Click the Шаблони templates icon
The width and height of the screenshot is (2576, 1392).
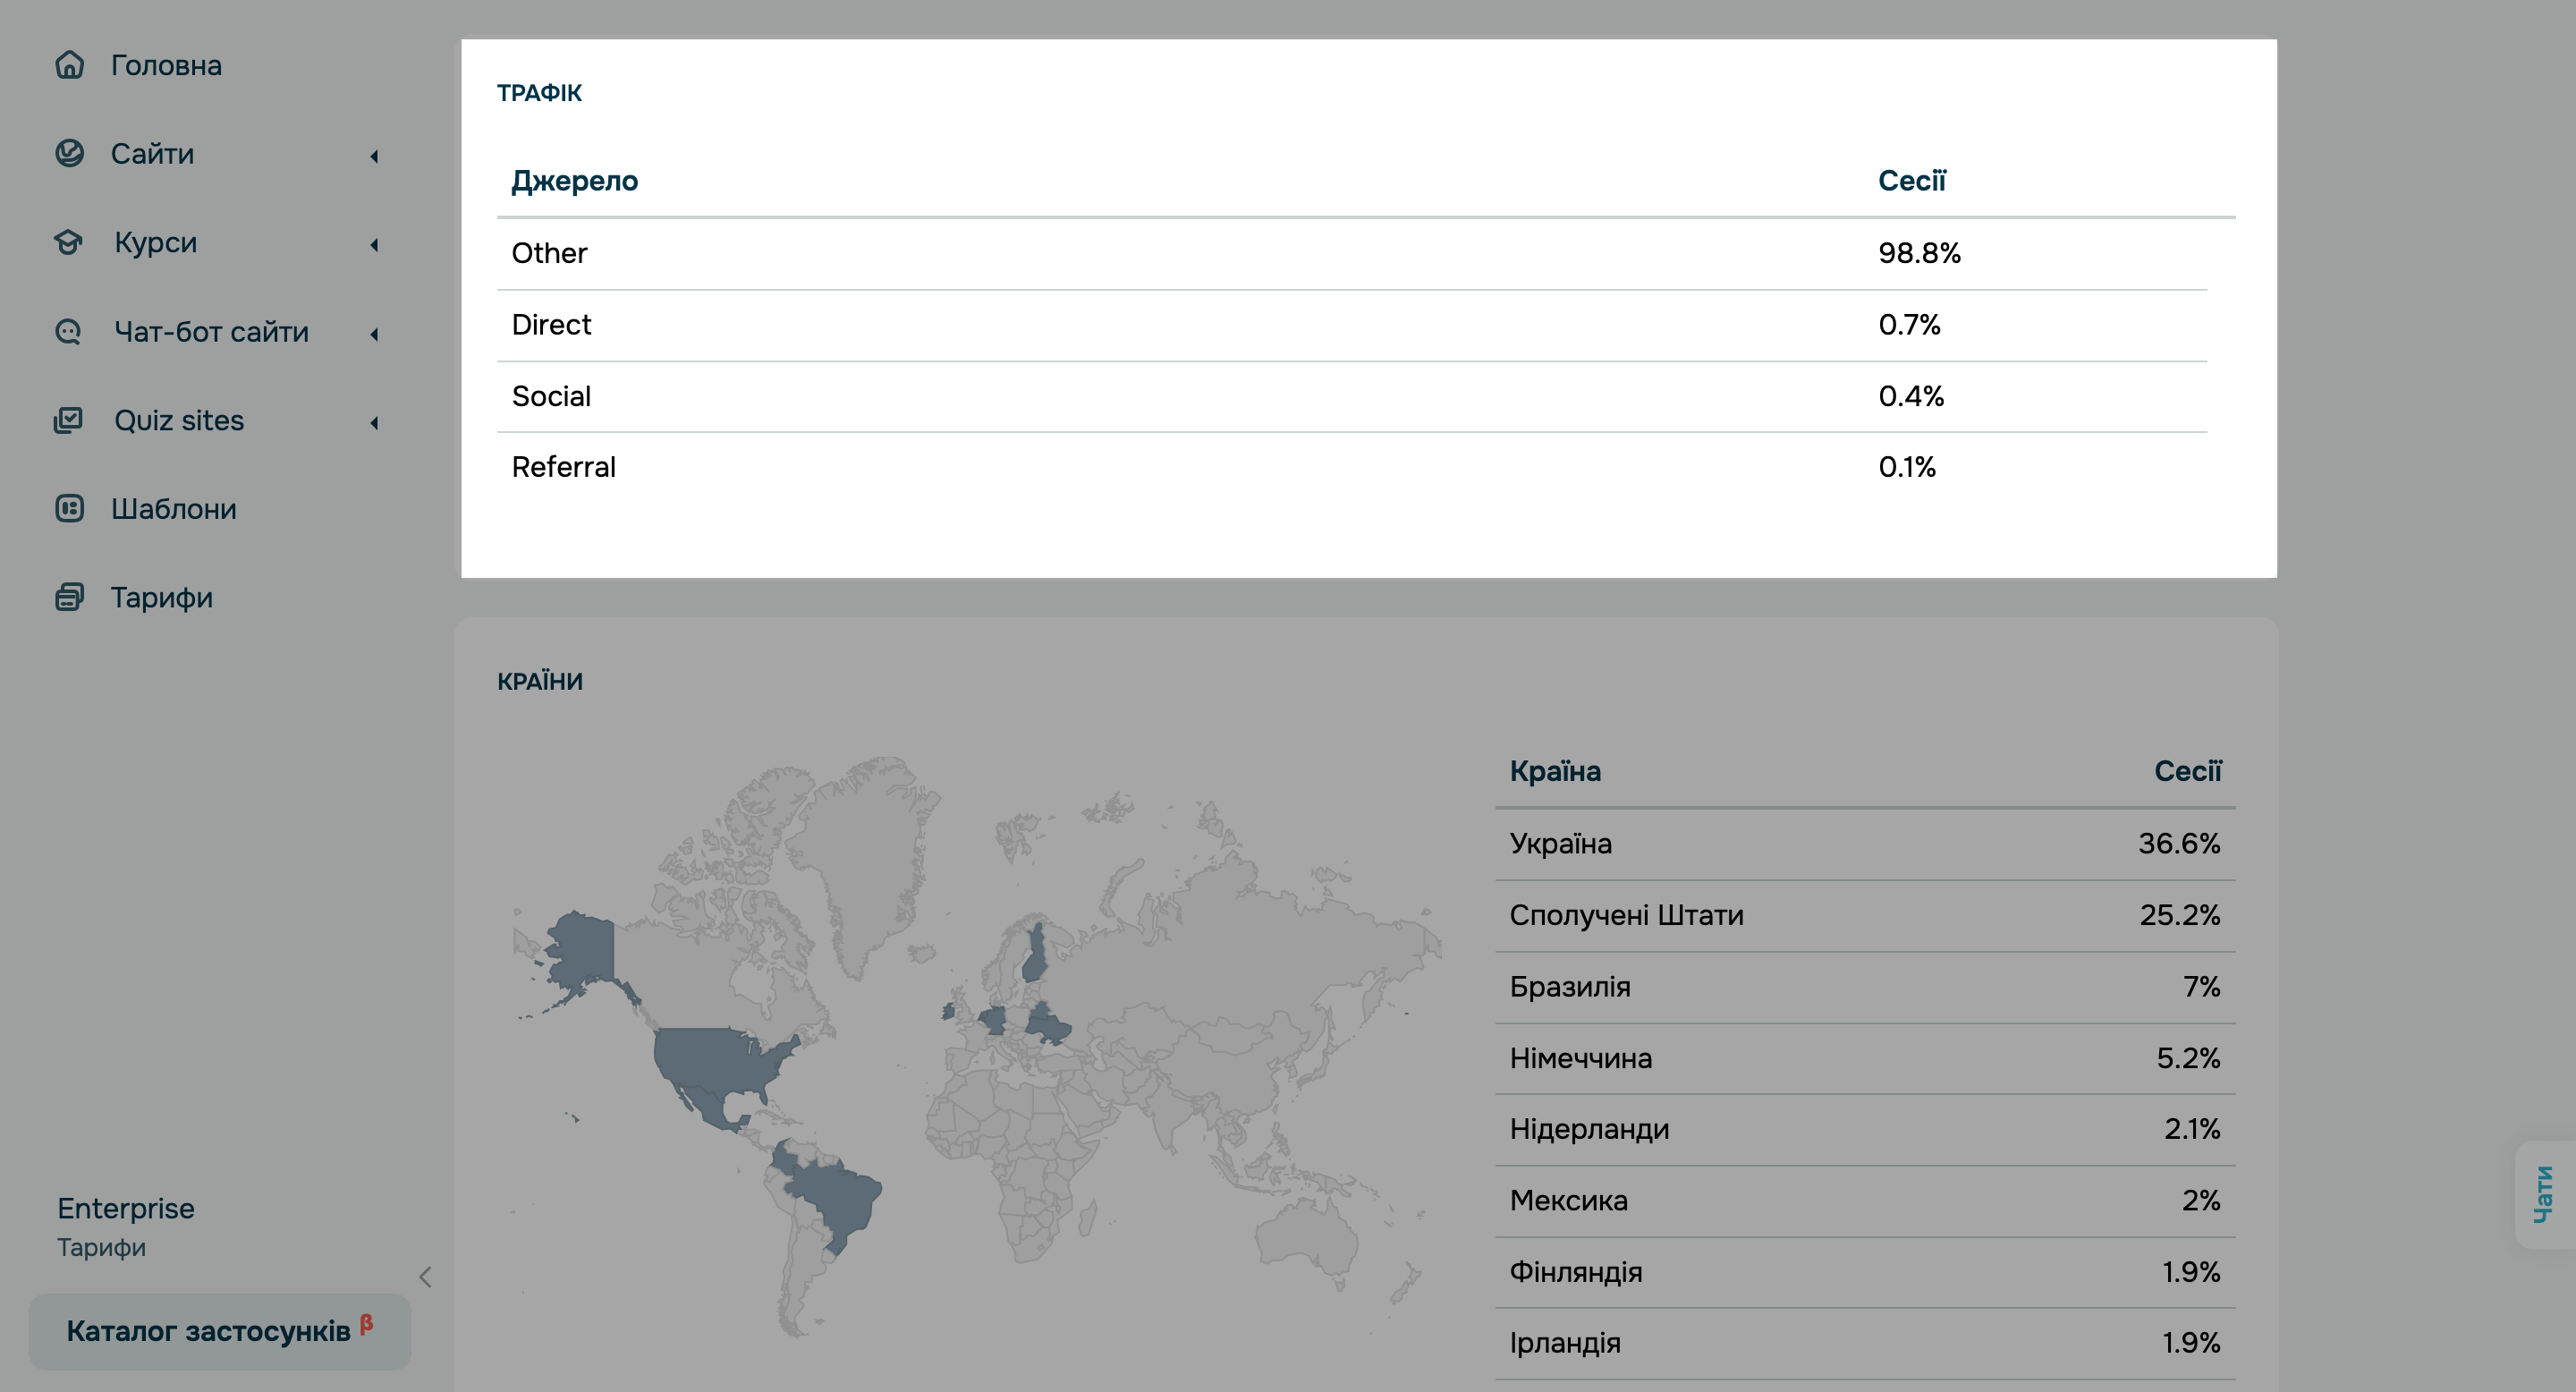[69, 509]
